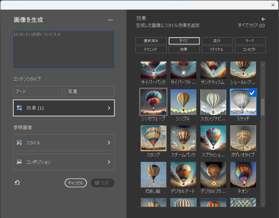Click the スタイル reference image icon

point(19,143)
